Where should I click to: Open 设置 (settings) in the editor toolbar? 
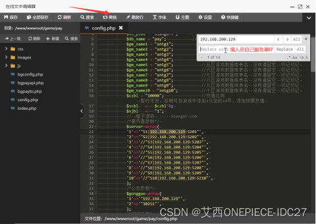(205, 17)
